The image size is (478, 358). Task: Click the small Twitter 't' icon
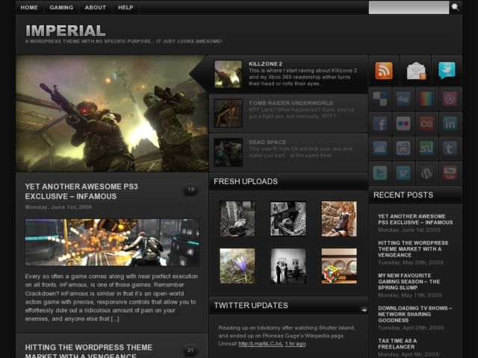(380, 173)
